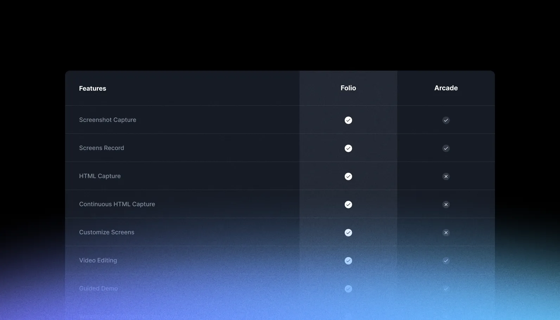Click the HTML Capture feature label
This screenshot has height=320, width=560.
tap(100, 176)
